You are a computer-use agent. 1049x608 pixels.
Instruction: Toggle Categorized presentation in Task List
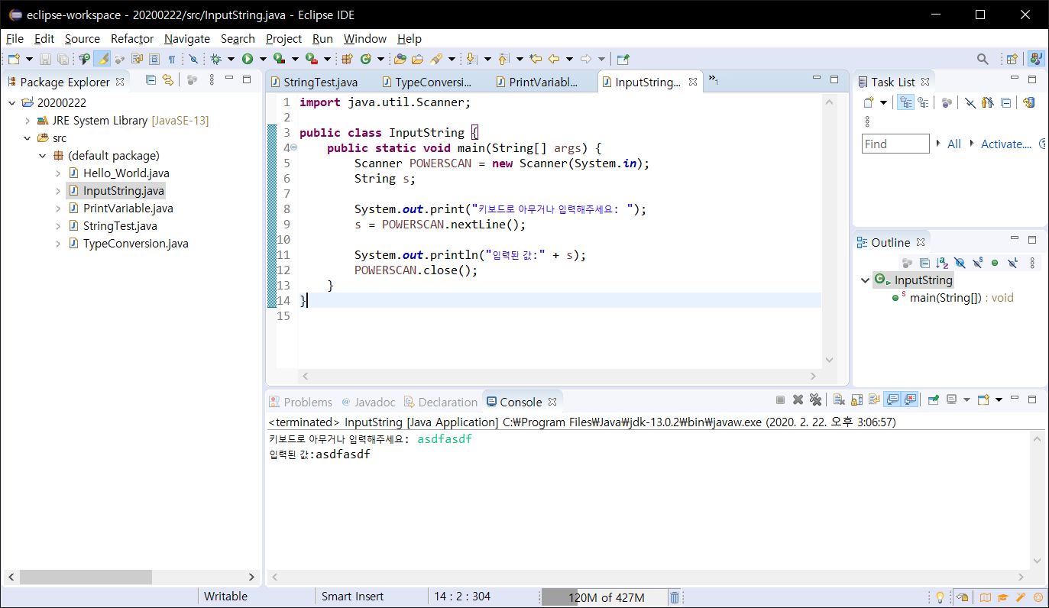click(x=905, y=102)
